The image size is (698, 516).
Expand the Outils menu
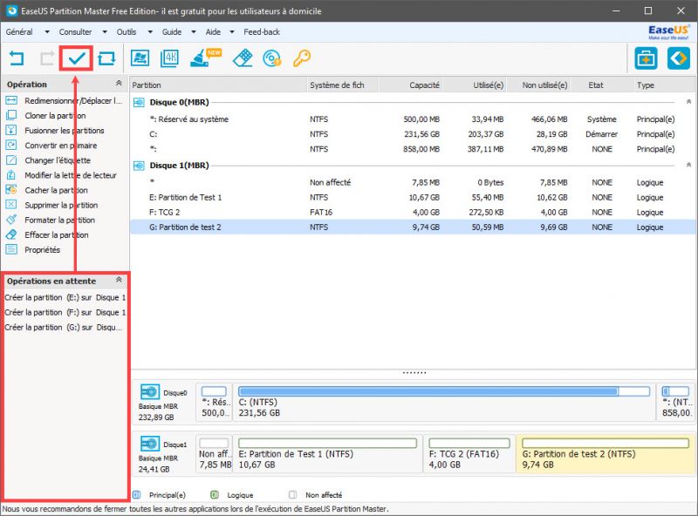pos(127,31)
